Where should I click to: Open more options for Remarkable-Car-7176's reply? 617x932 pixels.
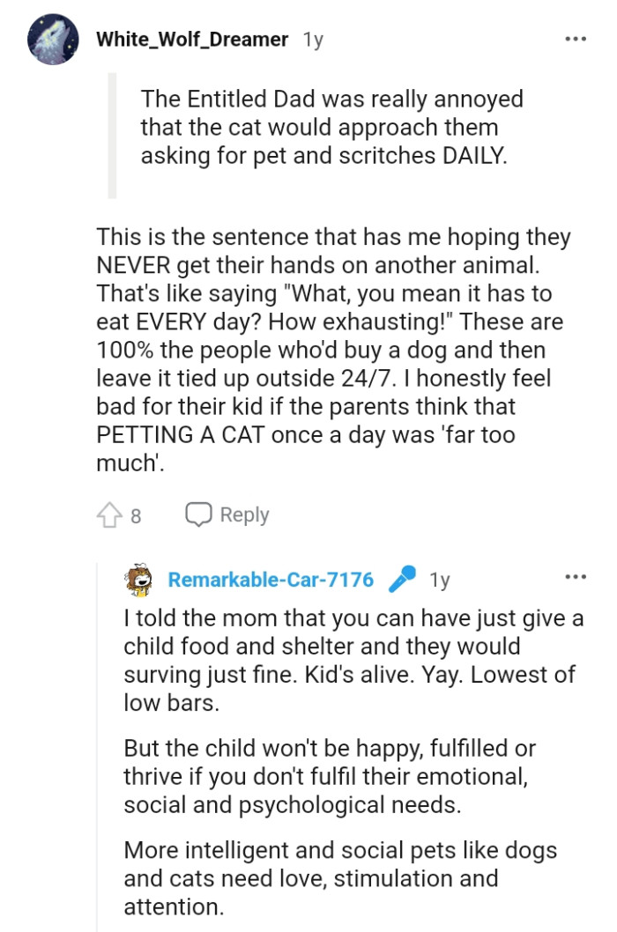tap(575, 578)
